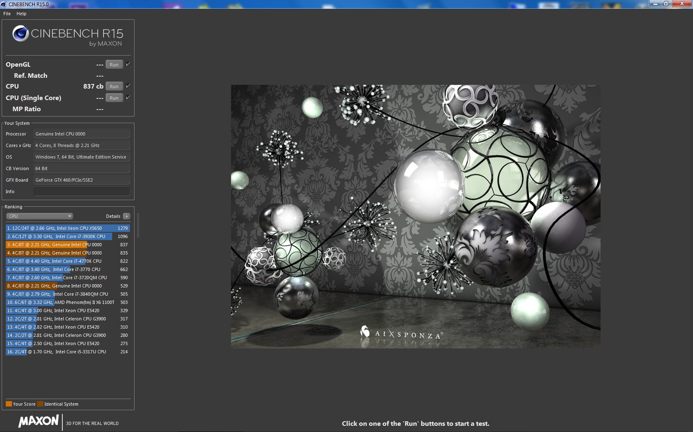Click the GFX Board field GeForce GTX 460
The height and width of the screenshot is (432, 693).
coord(82,180)
